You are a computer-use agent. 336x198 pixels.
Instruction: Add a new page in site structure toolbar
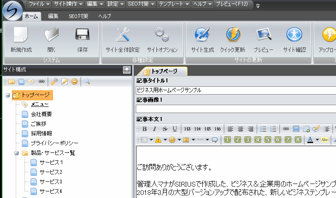pyautogui.click(x=21, y=81)
